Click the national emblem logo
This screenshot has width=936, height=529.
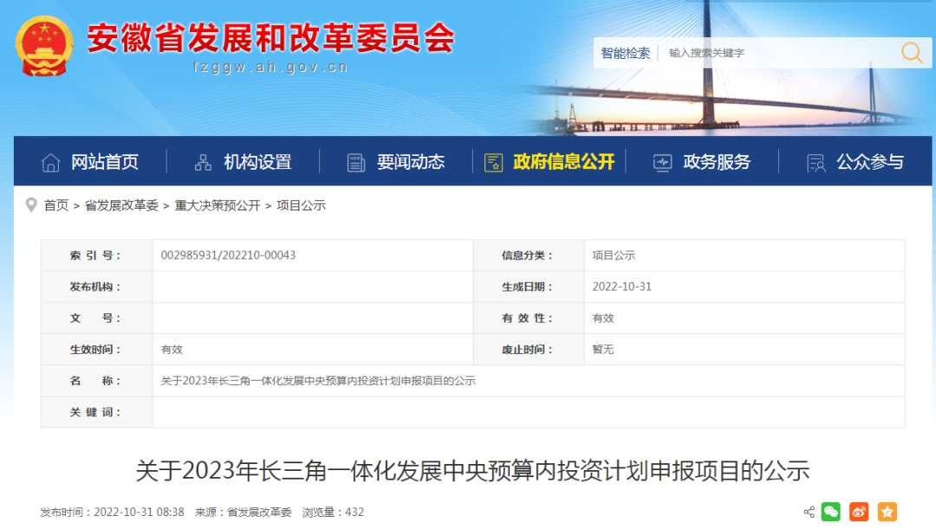coord(44,46)
